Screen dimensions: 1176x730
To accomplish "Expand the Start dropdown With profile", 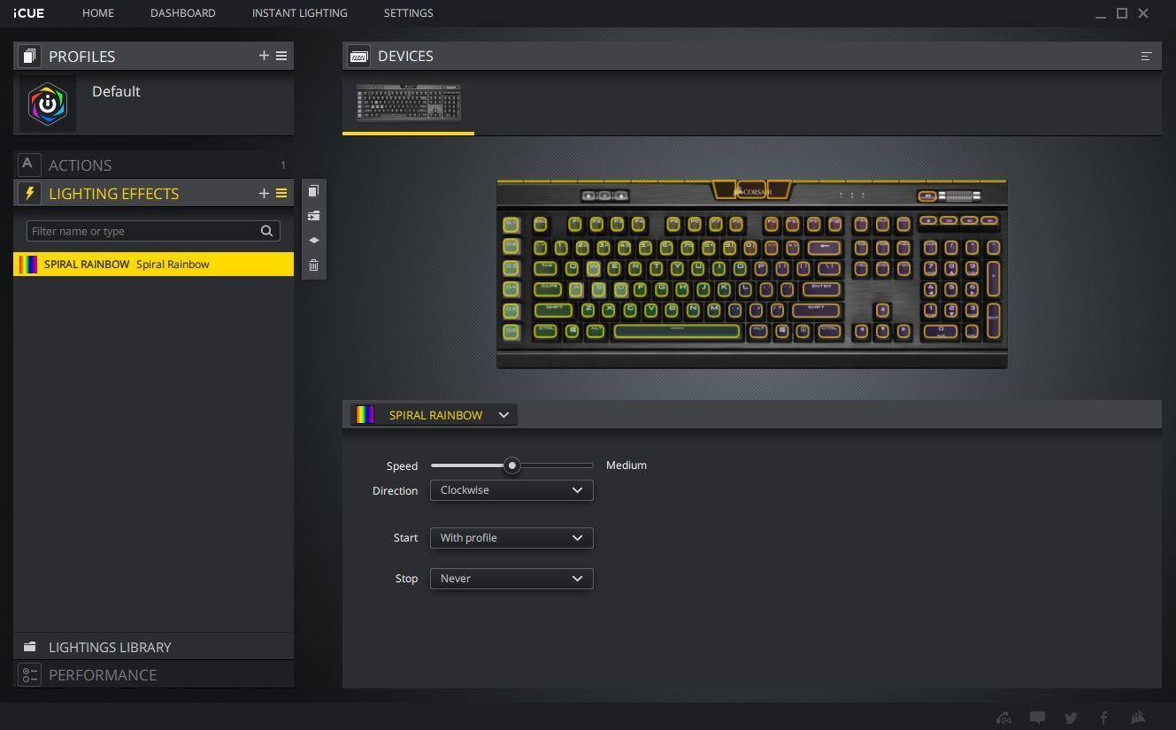I will click(511, 538).
